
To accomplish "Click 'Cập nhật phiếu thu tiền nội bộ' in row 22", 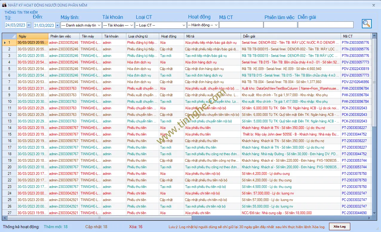I will 212,180.
